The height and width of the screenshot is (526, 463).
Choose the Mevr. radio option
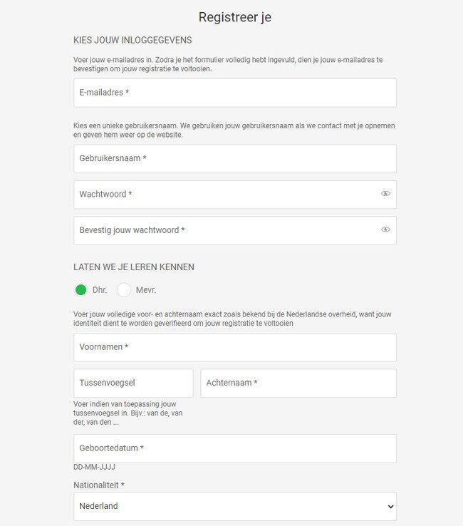click(124, 290)
